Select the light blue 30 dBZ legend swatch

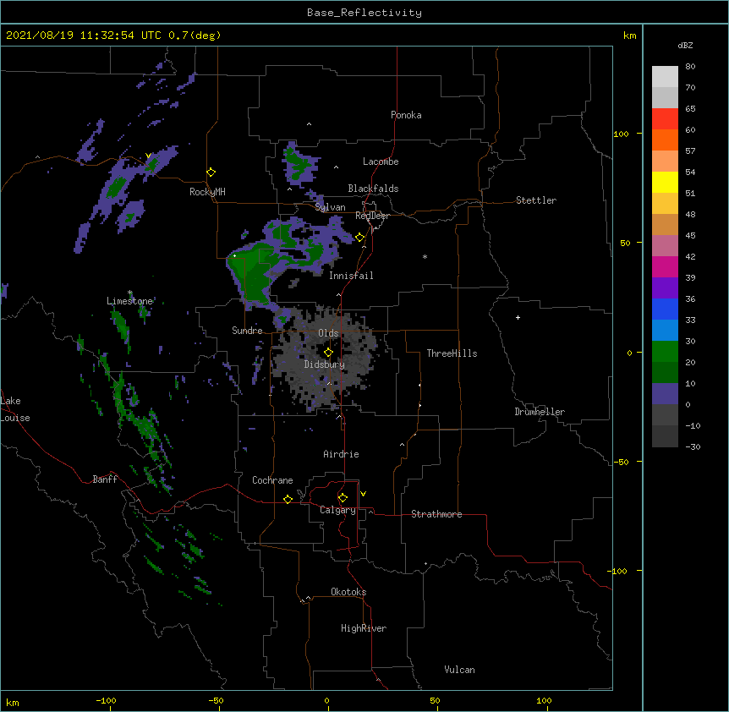point(665,330)
